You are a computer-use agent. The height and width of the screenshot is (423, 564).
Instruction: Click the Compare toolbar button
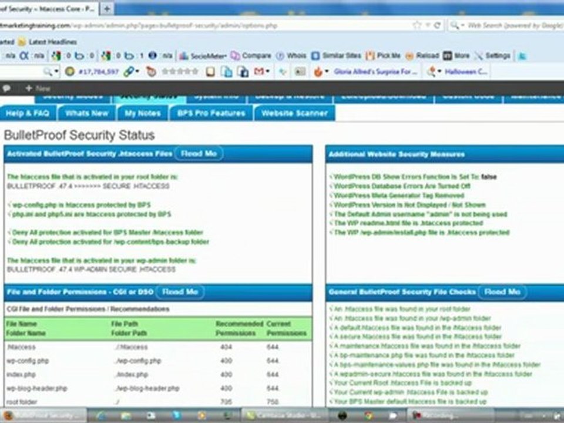tap(251, 56)
